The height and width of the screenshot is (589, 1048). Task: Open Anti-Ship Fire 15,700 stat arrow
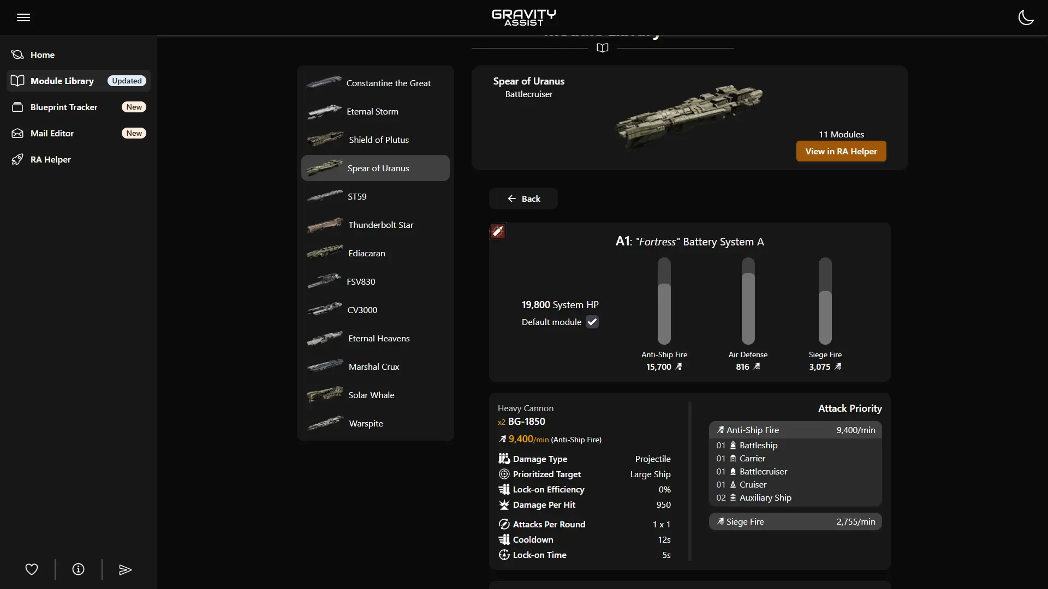(x=678, y=367)
